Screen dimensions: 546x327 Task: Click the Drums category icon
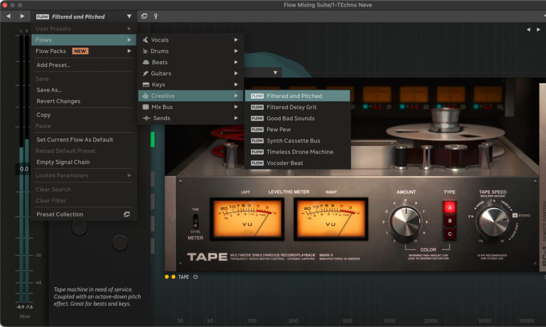click(145, 51)
